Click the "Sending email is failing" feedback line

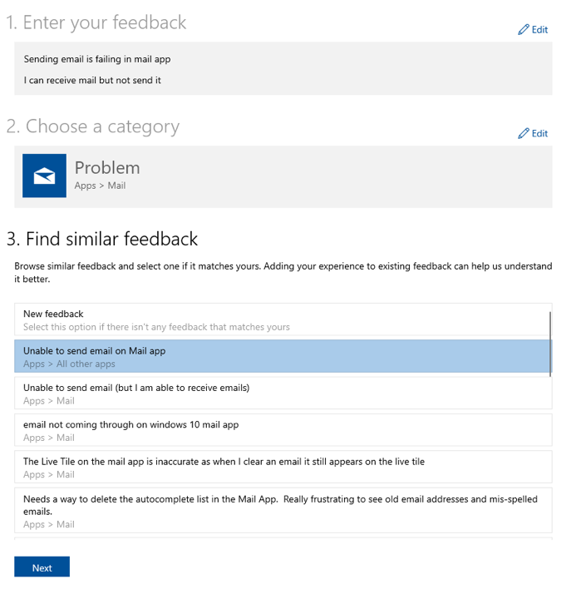tap(97, 59)
